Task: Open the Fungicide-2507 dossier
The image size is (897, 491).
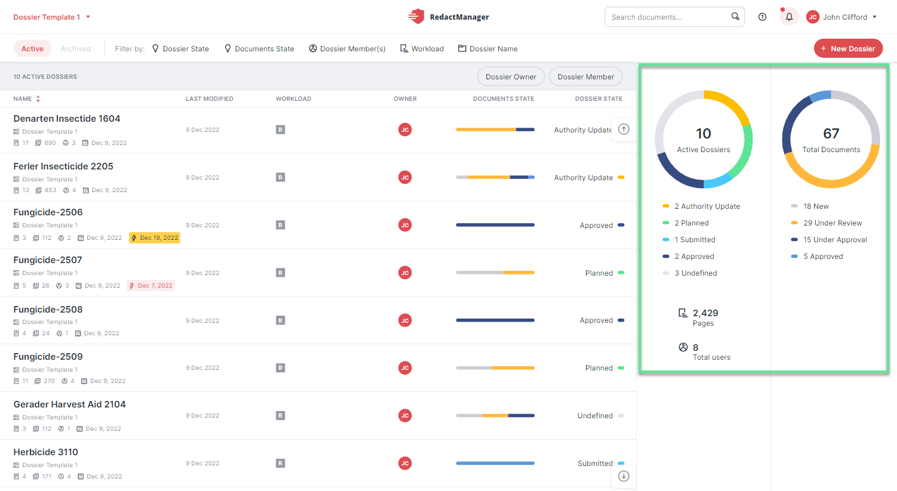Action: tap(48, 260)
